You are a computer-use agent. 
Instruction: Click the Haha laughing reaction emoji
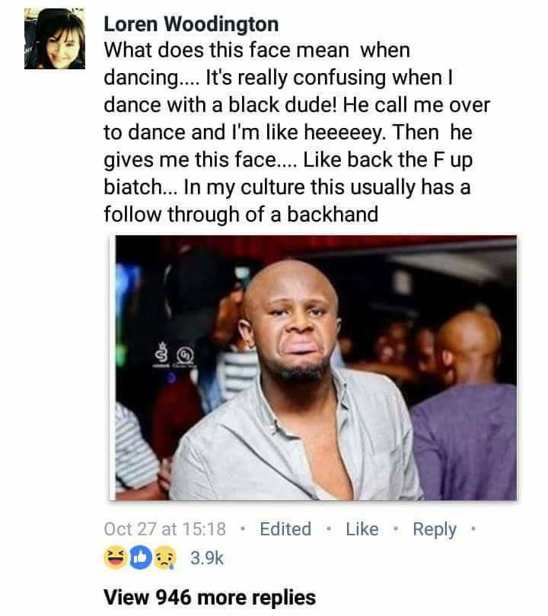tap(115, 558)
